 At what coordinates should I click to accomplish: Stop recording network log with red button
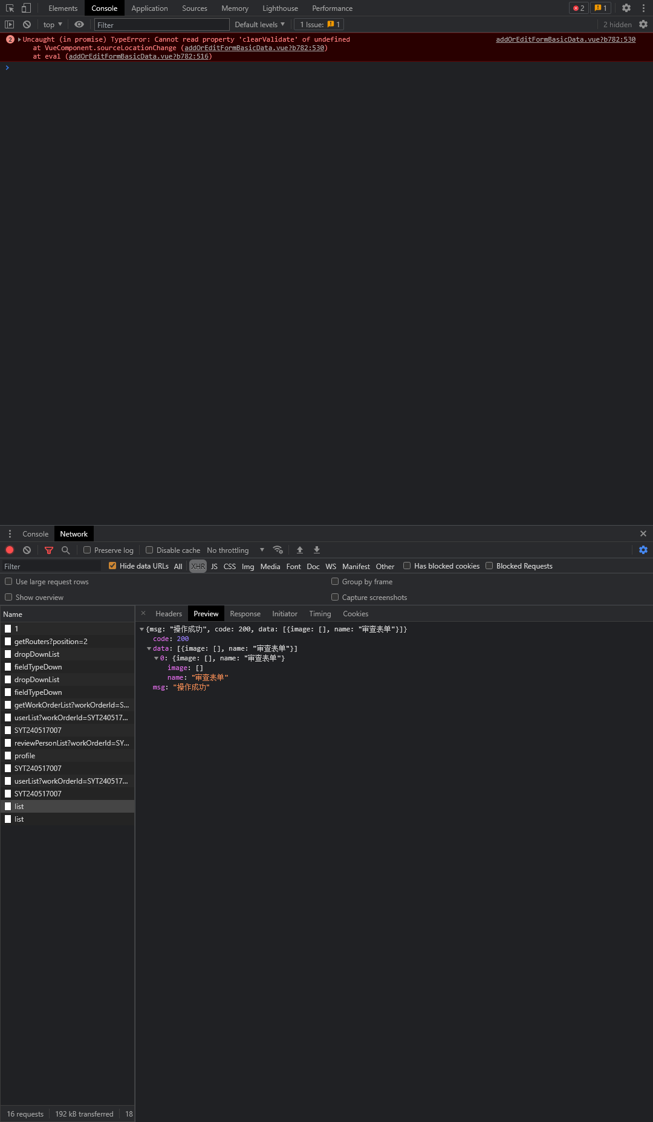click(10, 550)
